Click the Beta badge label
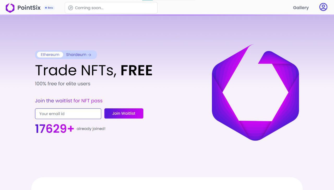The width and height of the screenshot is (334, 190). tap(49, 8)
